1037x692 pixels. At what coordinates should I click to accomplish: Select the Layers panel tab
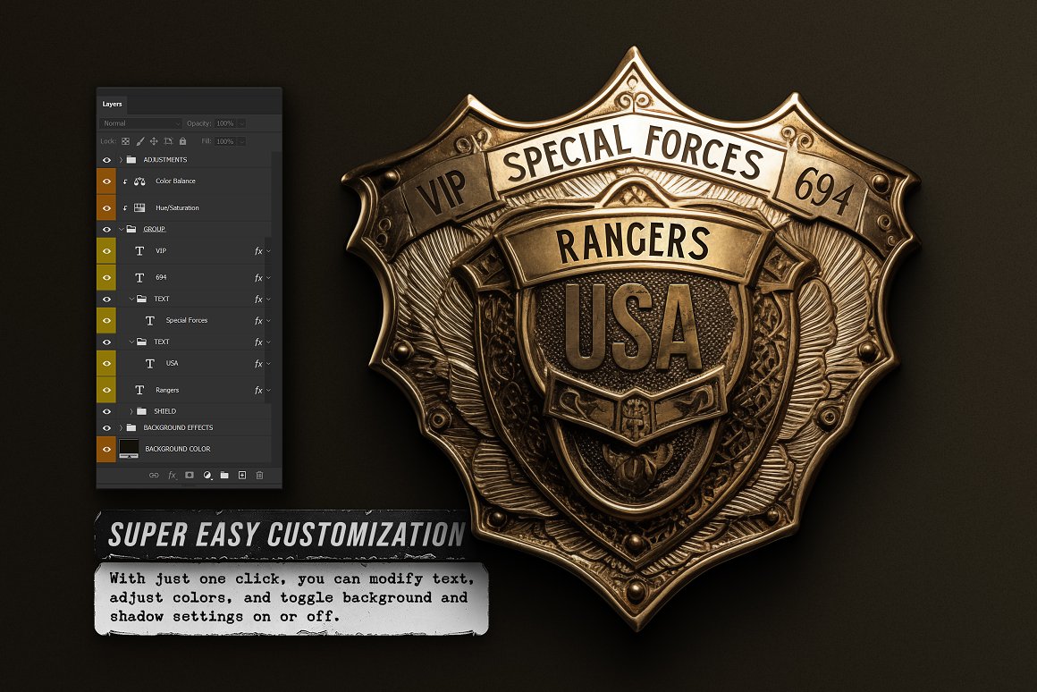[112, 105]
